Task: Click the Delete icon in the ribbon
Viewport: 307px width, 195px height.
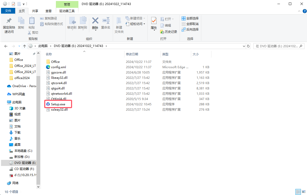Action: tap(95, 21)
